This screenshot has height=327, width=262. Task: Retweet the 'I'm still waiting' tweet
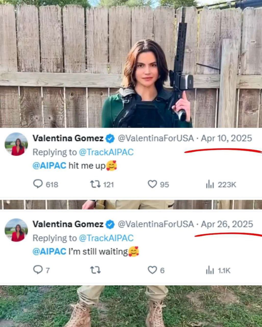pyautogui.click(x=95, y=270)
